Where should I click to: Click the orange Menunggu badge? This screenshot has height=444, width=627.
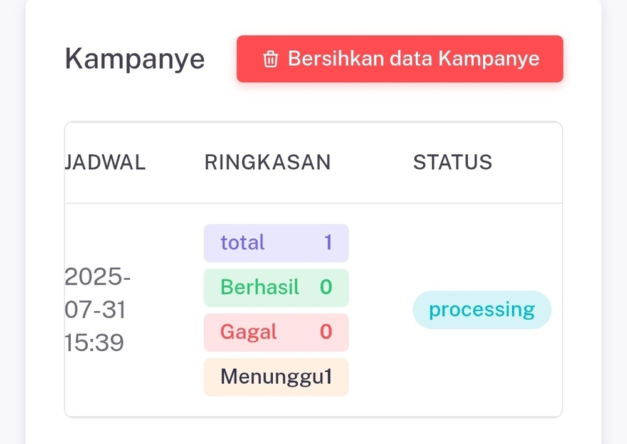tap(277, 377)
